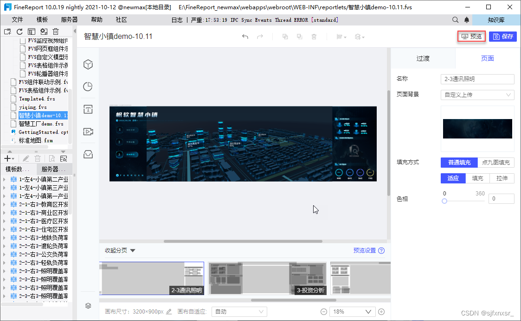Viewport: 521px width, 321px height.
Task: Open the 页面背景 dropdown showing 自定义上传
Action: 477,95
